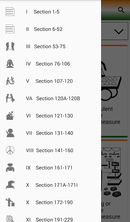130x222 pixels.
Task: Select the soldier icon for Chapter VII
Action: [x=10, y=133]
